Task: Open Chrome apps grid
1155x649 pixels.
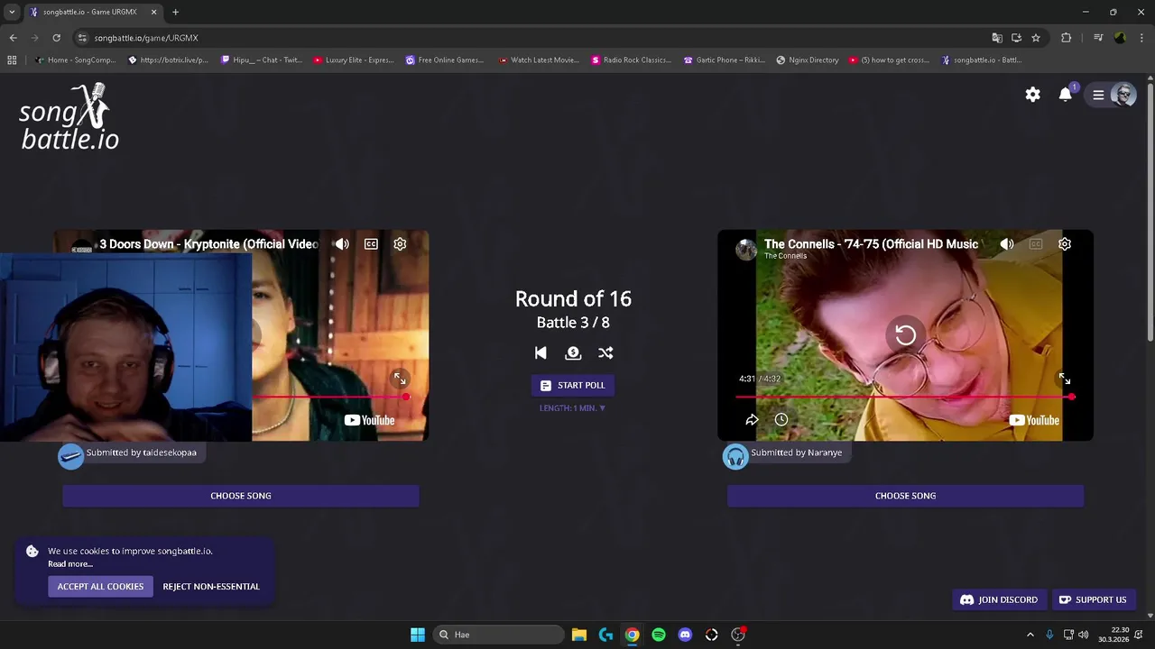Action: tap(12, 60)
